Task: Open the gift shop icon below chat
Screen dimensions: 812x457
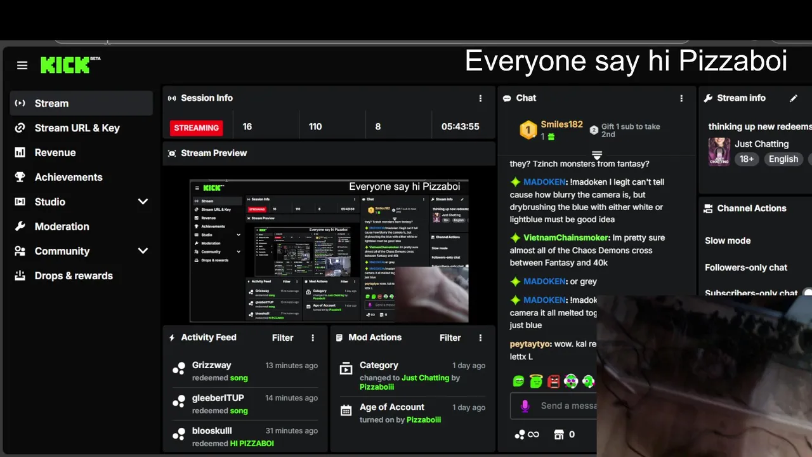Action: 559,435
